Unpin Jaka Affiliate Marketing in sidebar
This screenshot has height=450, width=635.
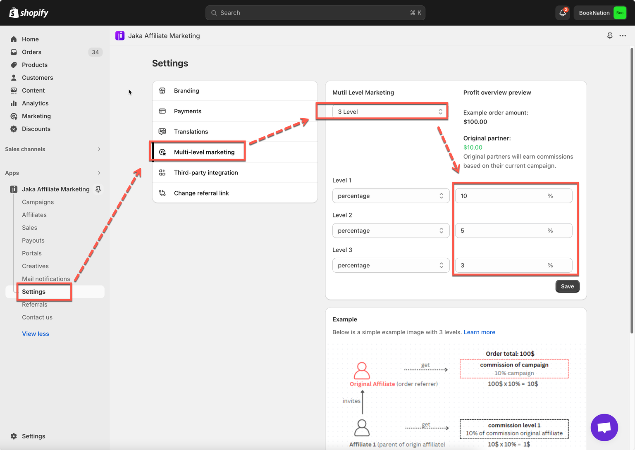tap(98, 189)
